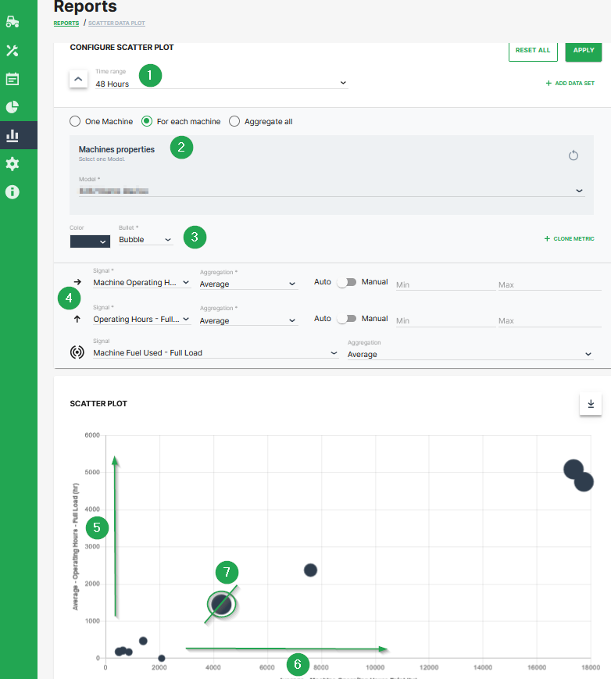
Task: Open the pie chart sidebar icon
Action: click(13, 107)
